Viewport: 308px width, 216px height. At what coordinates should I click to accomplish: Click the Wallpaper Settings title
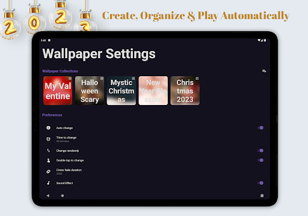click(99, 54)
